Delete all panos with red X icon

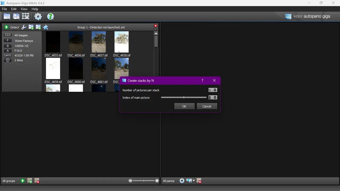point(199,181)
